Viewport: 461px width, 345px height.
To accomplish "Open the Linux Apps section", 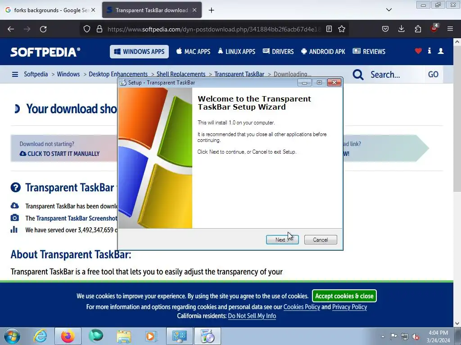I will point(236,52).
